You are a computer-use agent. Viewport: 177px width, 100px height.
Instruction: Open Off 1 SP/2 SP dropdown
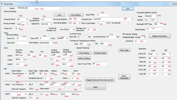click(x=166, y=54)
